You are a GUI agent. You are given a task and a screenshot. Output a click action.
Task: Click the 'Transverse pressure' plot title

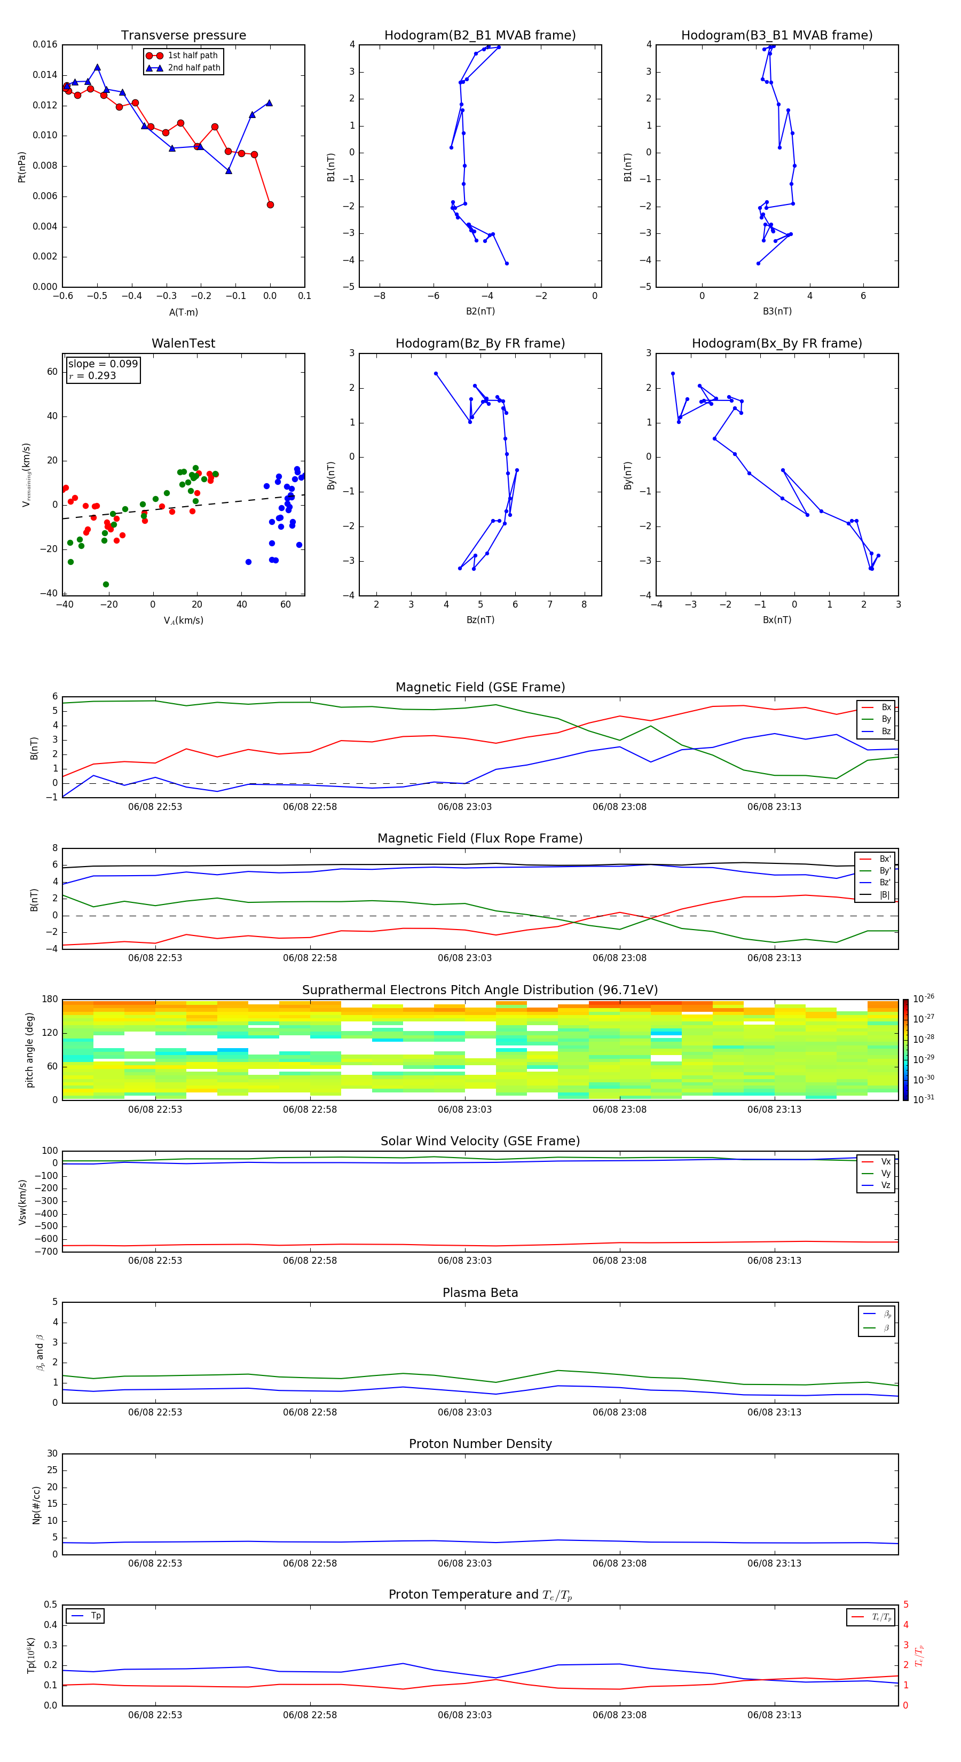(183, 35)
